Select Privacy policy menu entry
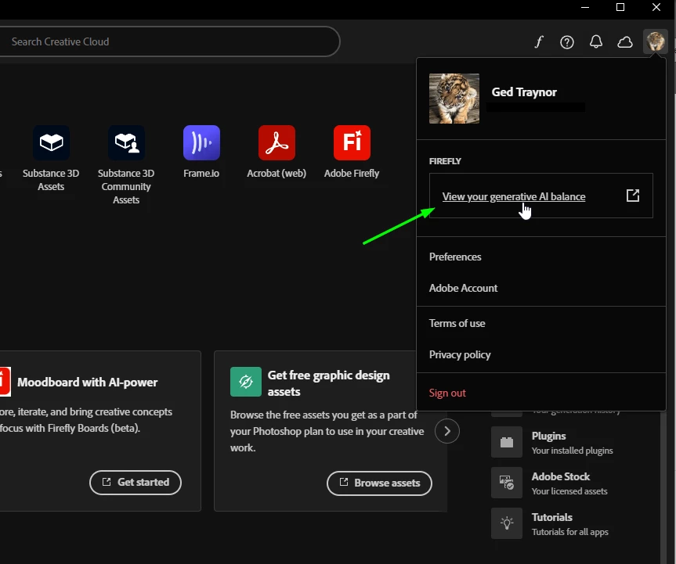This screenshot has height=564, width=676. tap(460, 355)
